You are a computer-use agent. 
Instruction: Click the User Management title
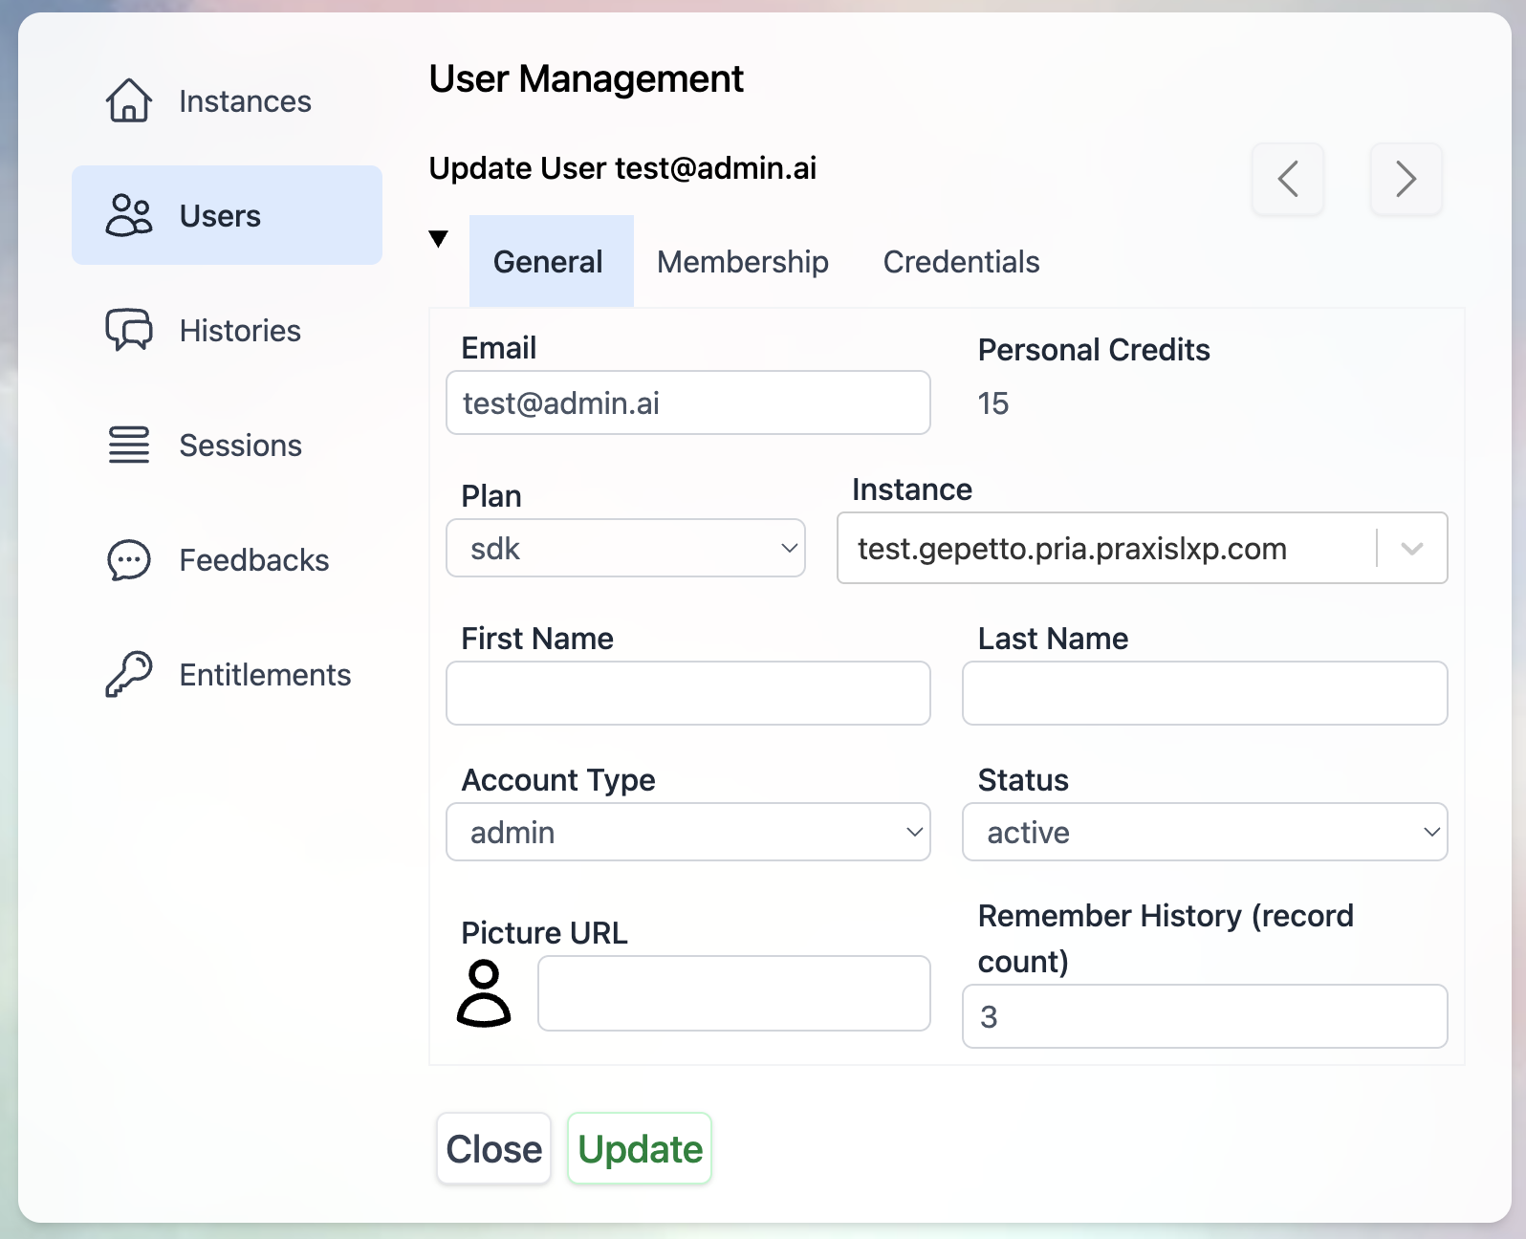click(x=586, y=78)
